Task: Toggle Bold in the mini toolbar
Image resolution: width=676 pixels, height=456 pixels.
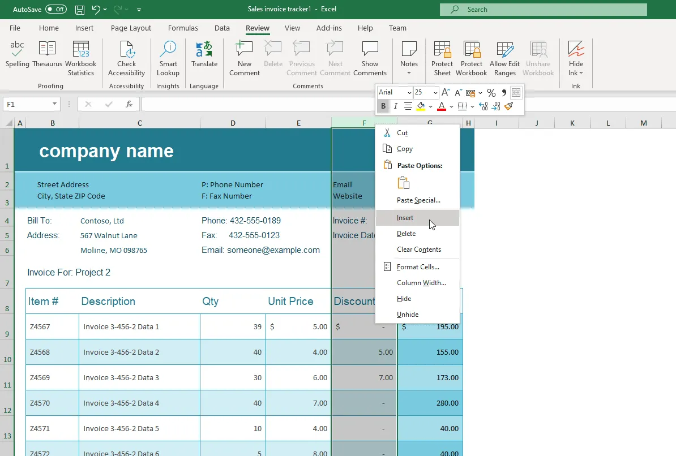Action: coord(383,106)
